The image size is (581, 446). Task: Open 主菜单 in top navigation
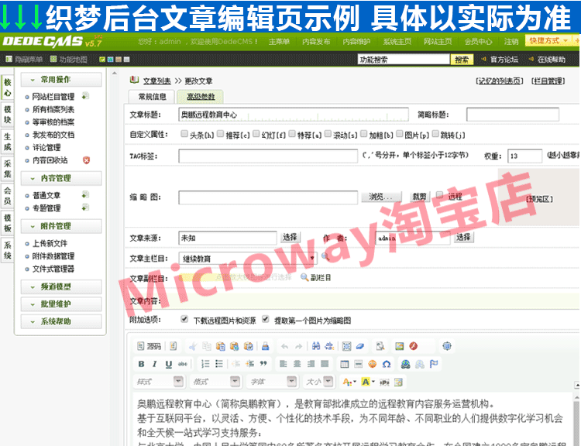(x=279, y=42)
